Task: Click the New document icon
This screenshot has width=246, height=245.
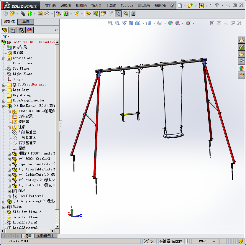Action: pos(180,6)
